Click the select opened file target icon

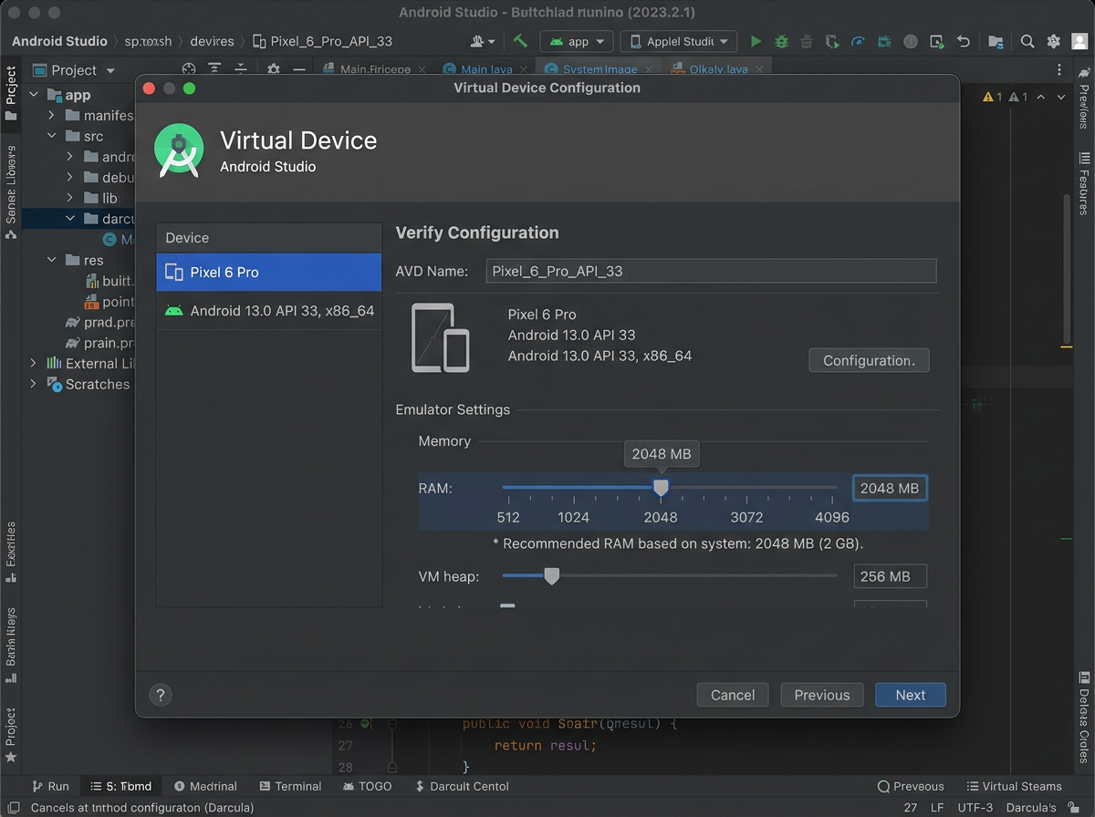tap(189, 69)
